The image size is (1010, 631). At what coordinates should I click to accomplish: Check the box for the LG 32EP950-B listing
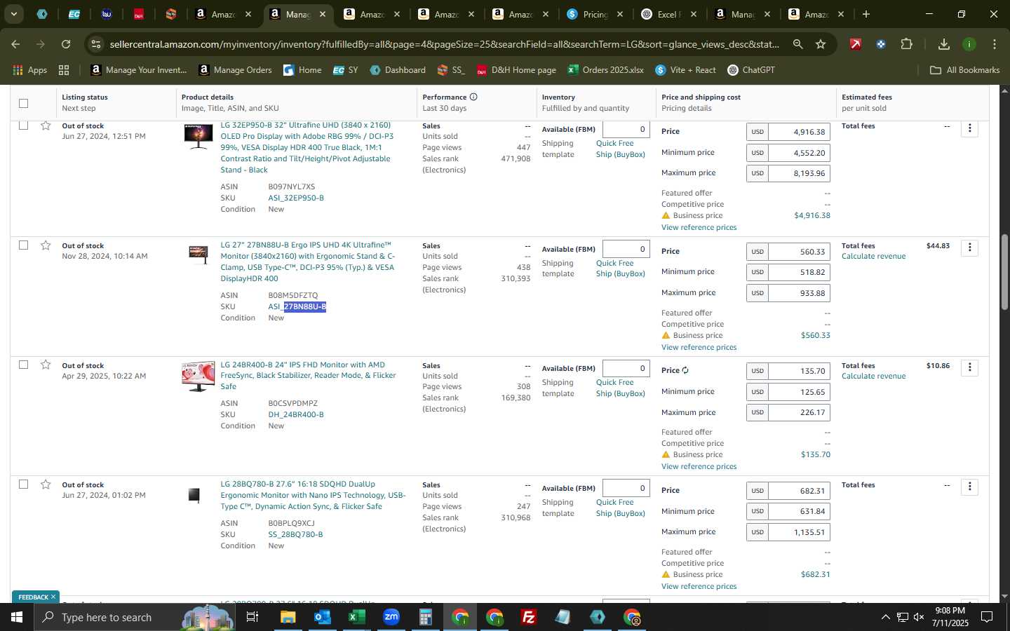[23, 125]
